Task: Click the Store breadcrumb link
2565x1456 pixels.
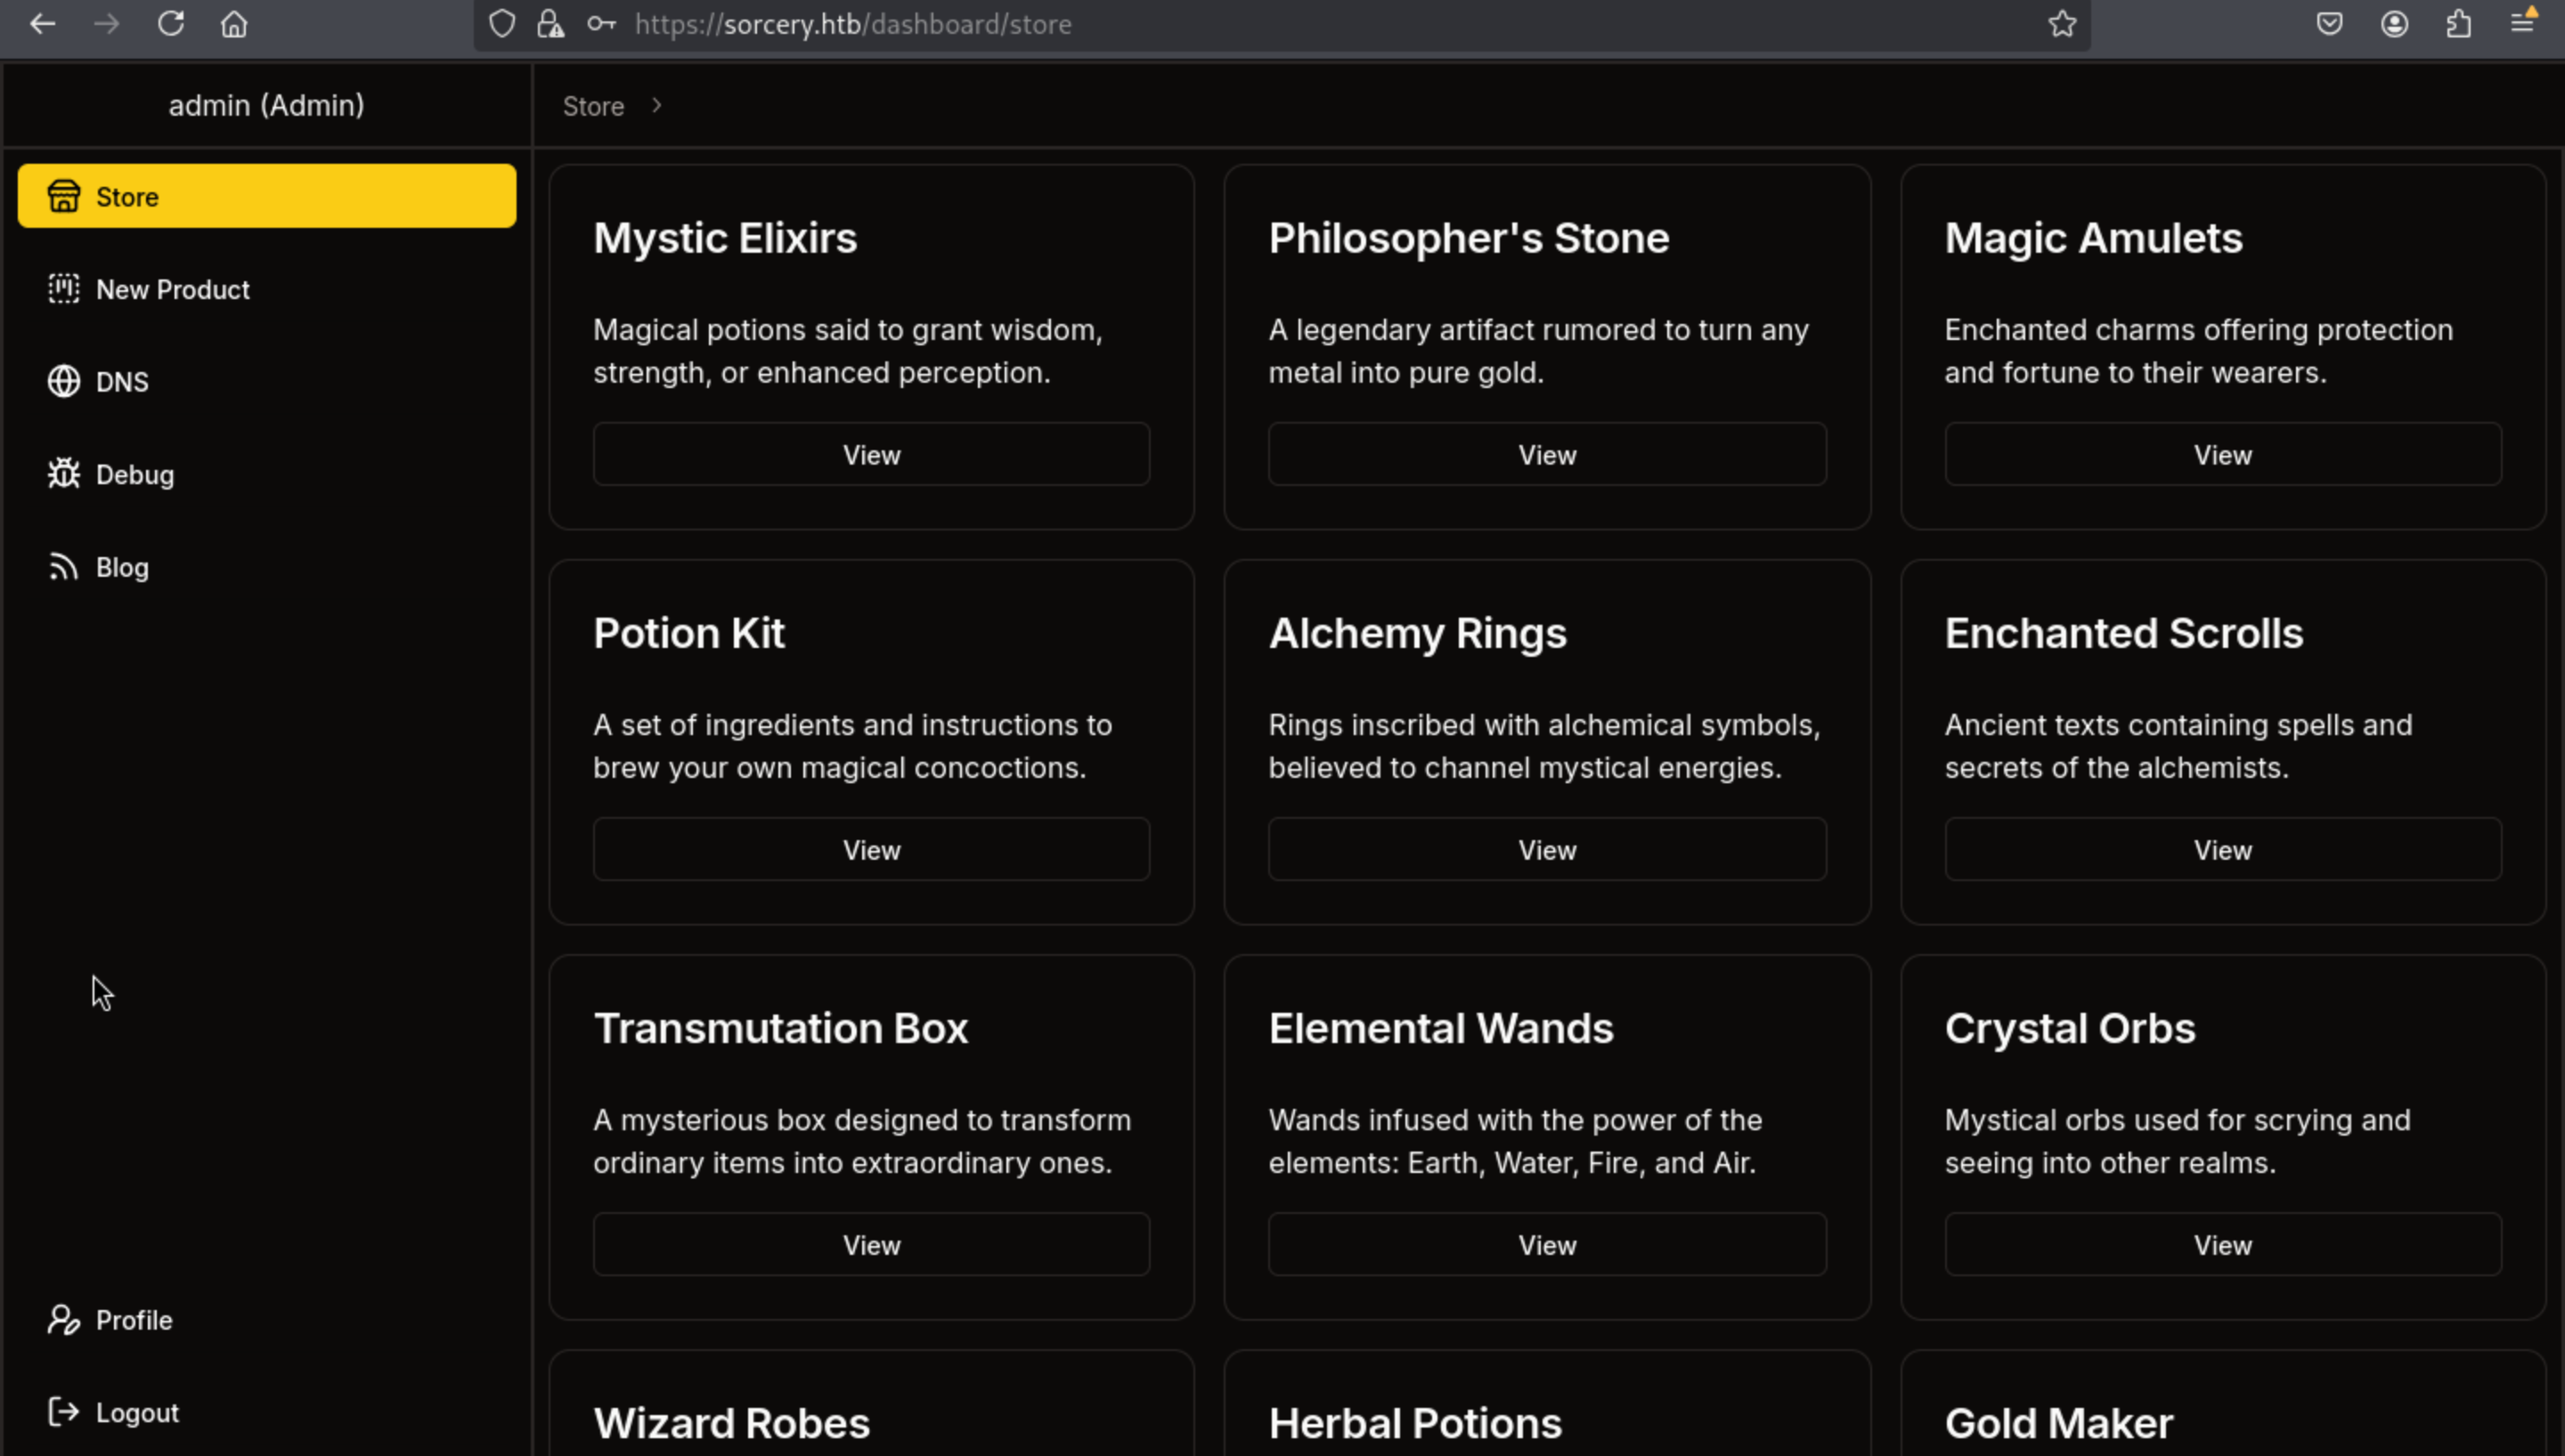Action: click(x=593, y=106)
